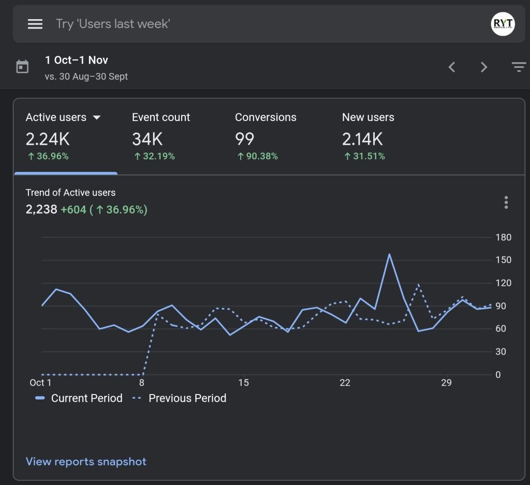Open the calendar date picker icon
Image resolution: width=530 pixels, height=485 pixels.
23,67
